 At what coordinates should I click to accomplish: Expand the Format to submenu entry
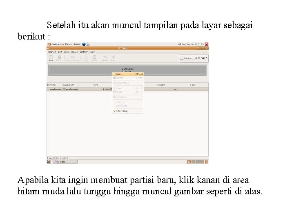(x=128, y=97)
